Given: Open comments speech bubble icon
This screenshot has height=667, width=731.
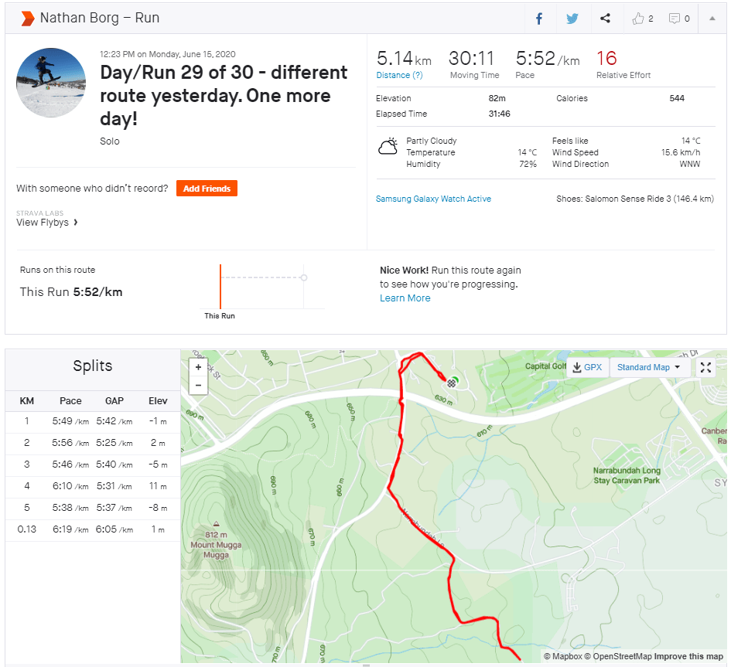Looking at the screenshot, I should tap(679, 19).
